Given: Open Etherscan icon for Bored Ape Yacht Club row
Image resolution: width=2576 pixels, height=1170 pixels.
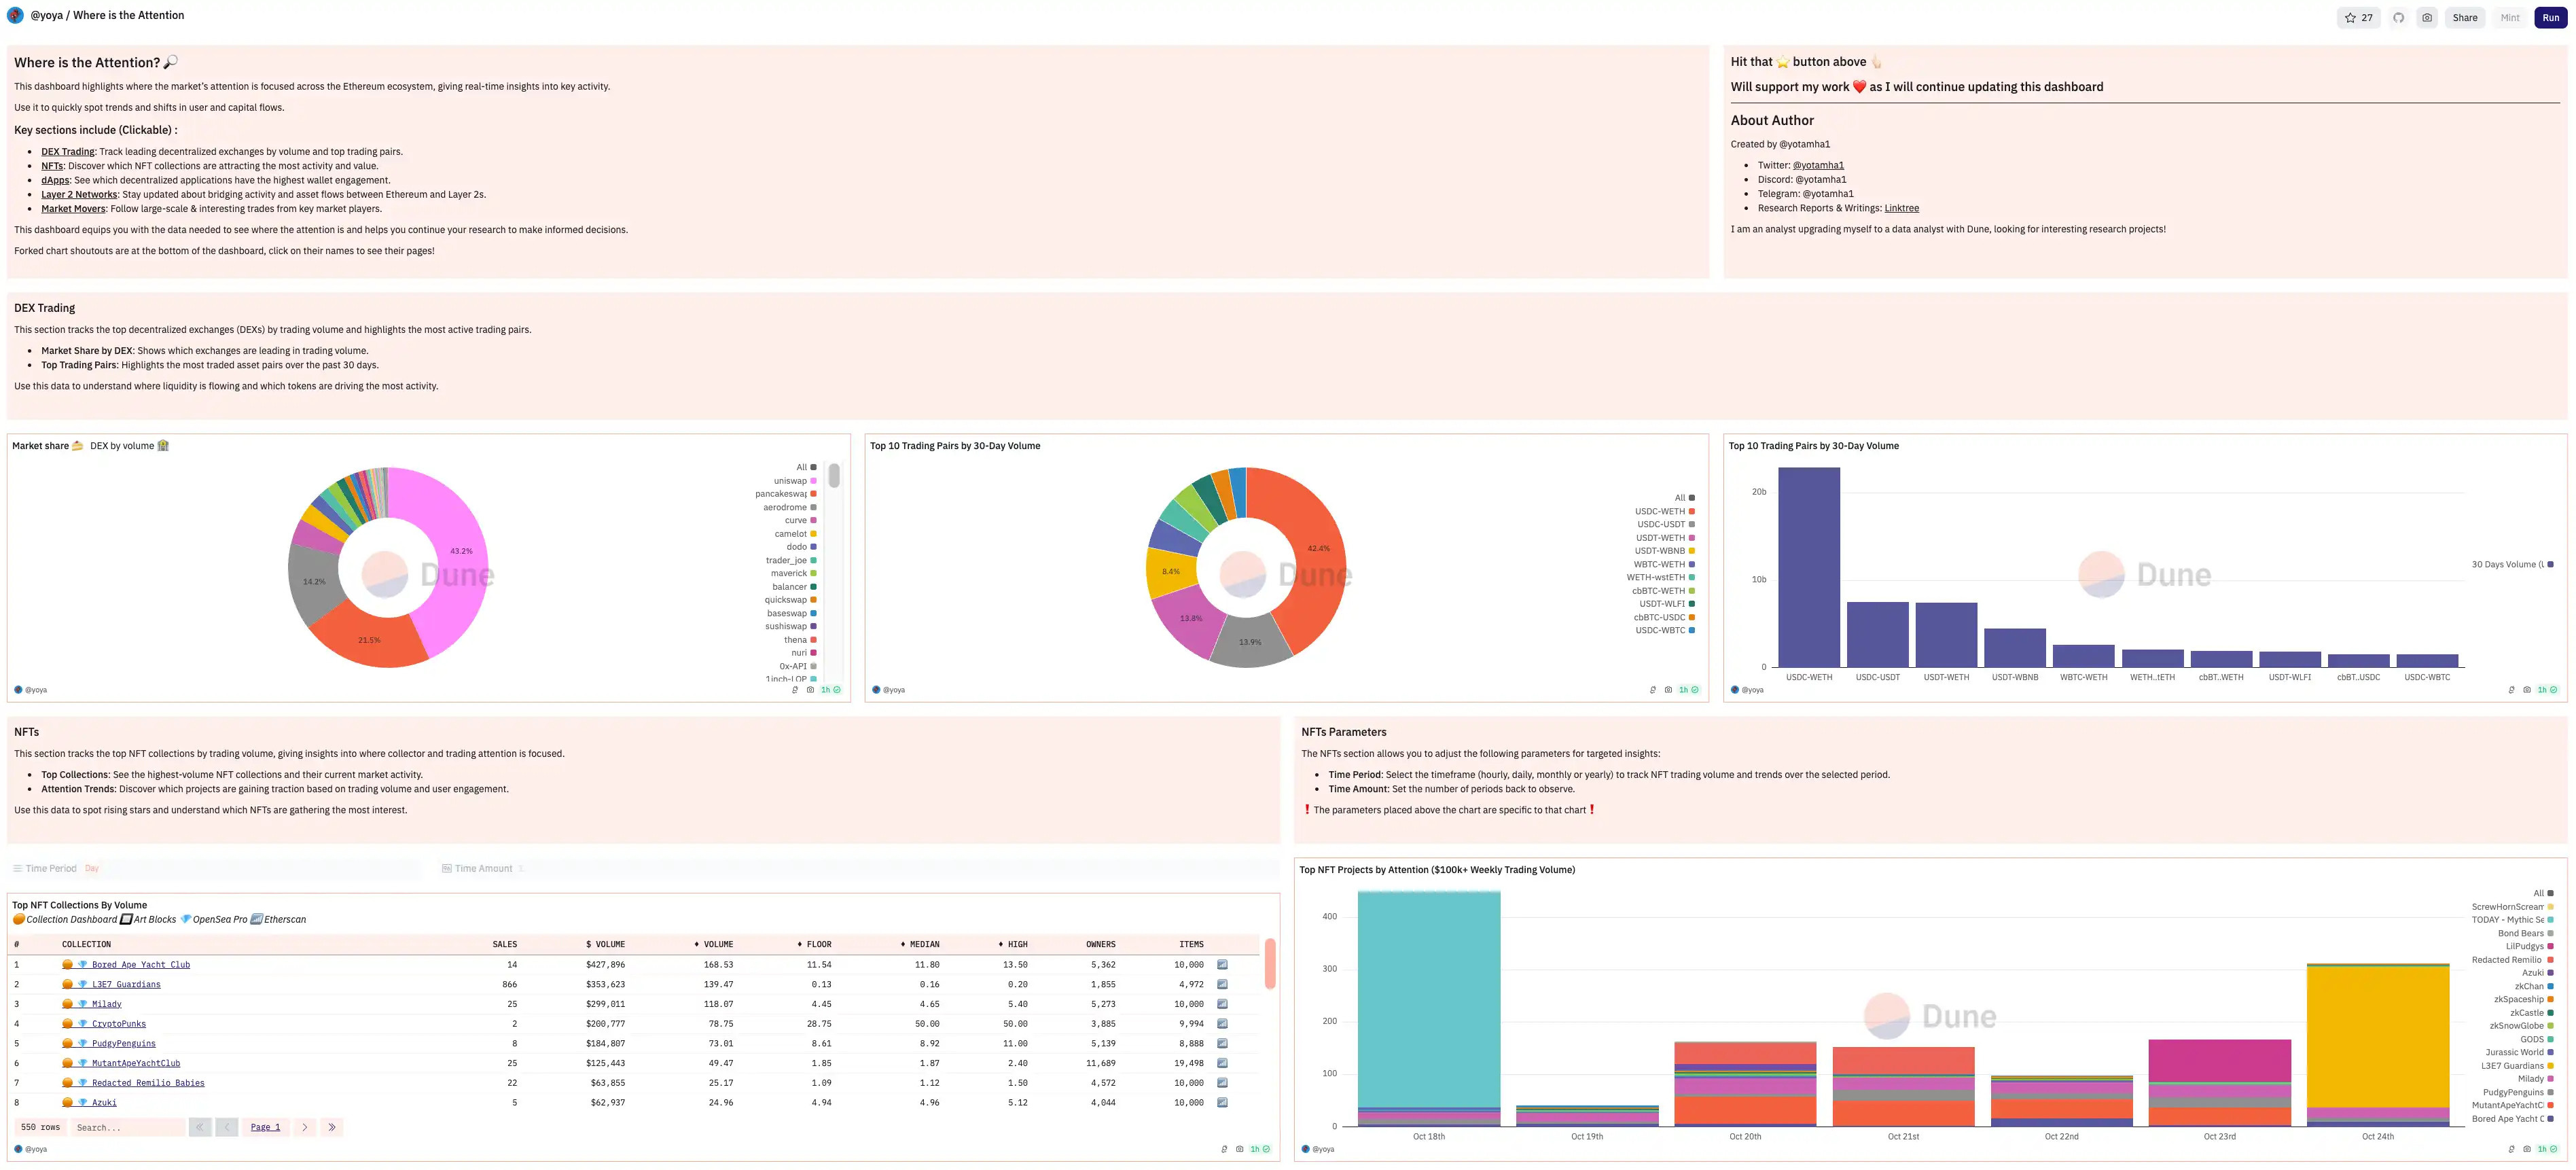Looking at the screenshot, I should click(1222, 965).
